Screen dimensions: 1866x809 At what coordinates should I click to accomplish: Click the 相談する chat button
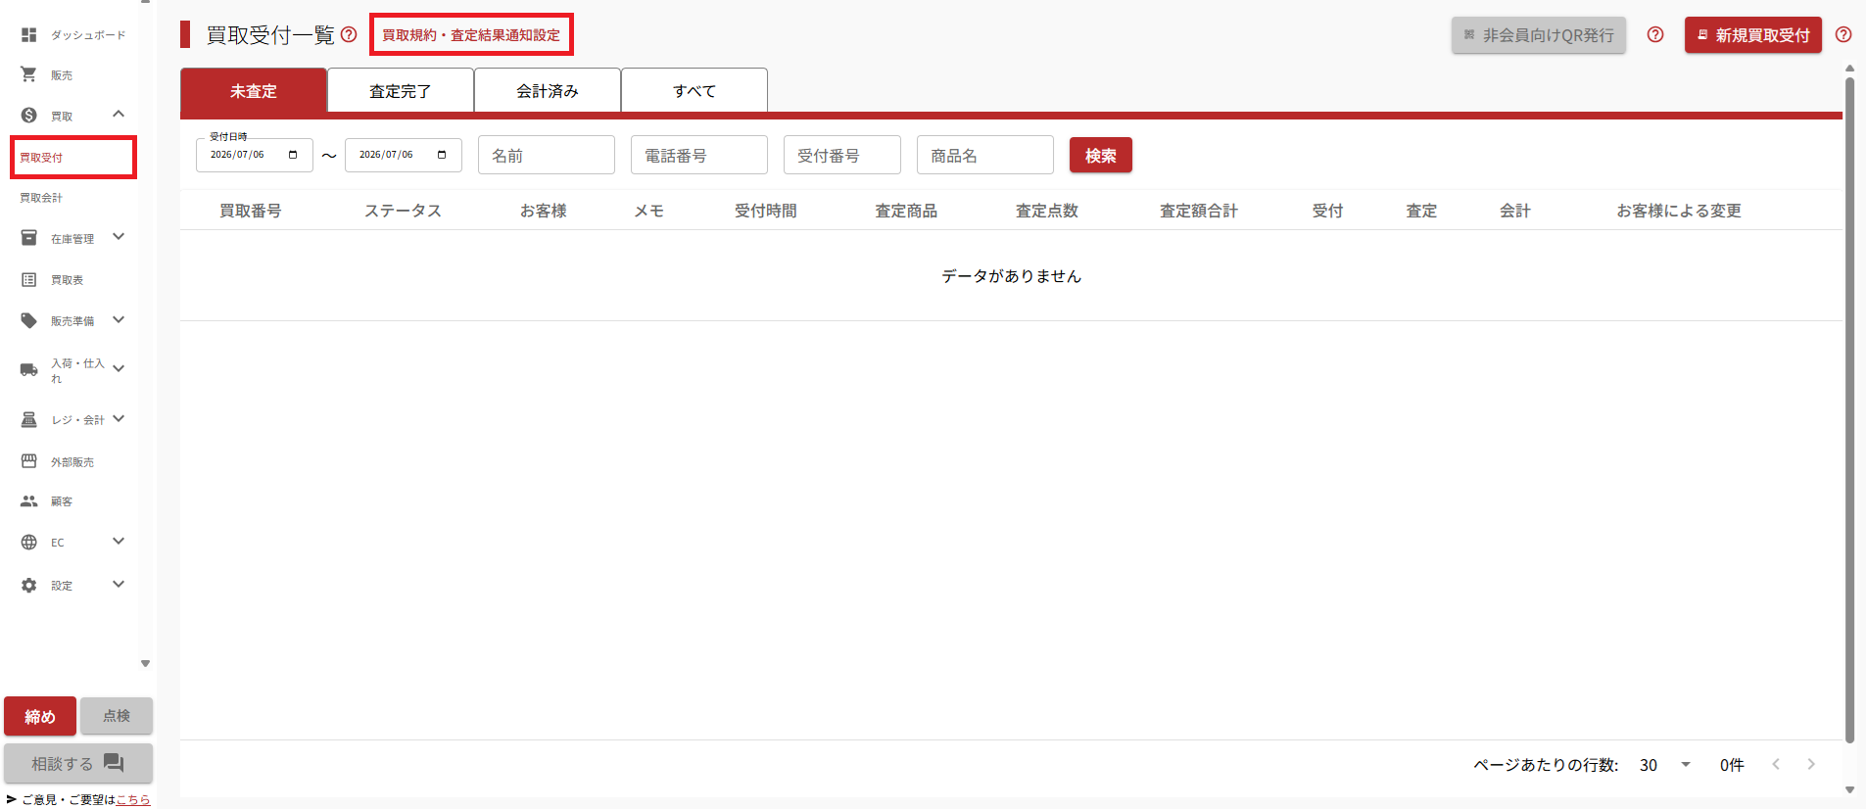tap(78, 763)
